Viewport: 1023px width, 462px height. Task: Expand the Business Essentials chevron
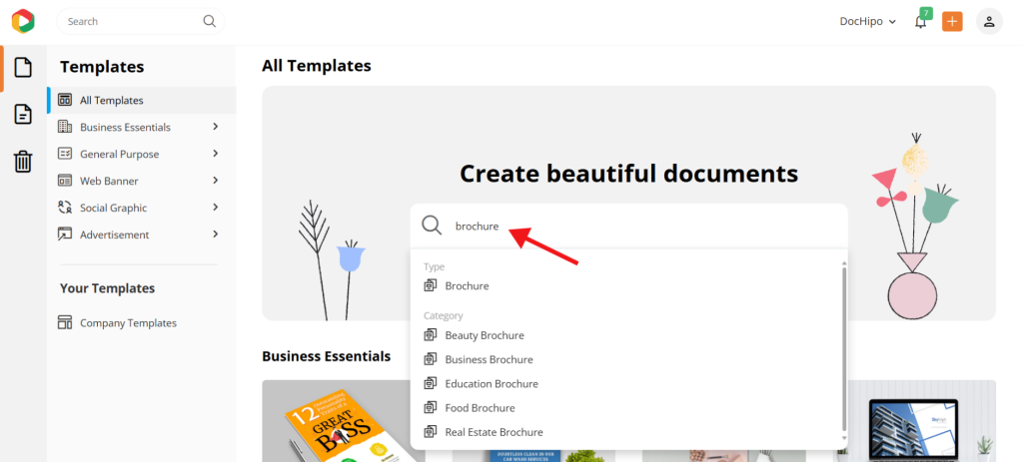pyautogui.click(x=216, y=127)
